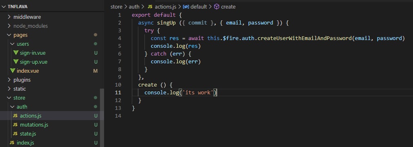Click console.log(res) on line 5
413x147 pixels.
coord(175,46)
